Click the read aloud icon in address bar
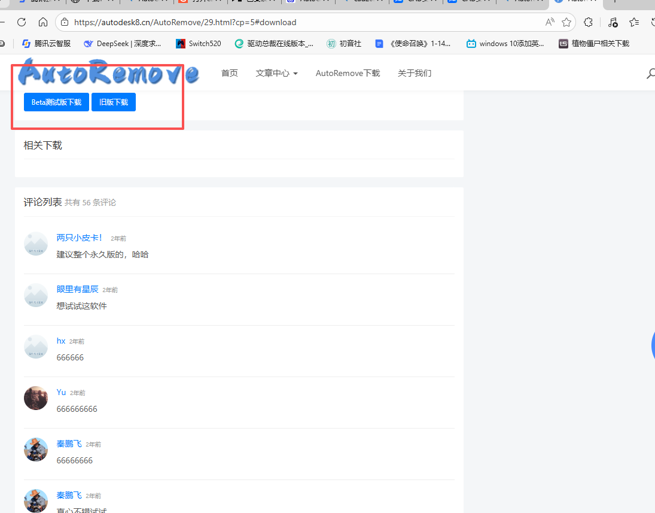The width and height of the screenshot is (655, 513). coord(550,22)
